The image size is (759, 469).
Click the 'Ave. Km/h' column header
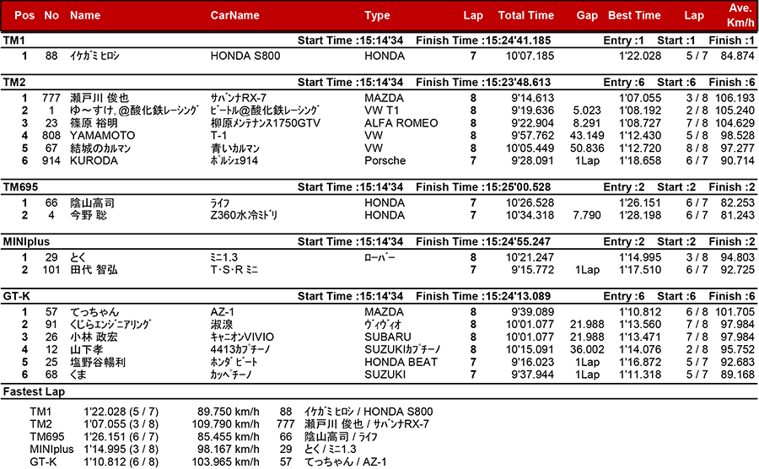740,15
